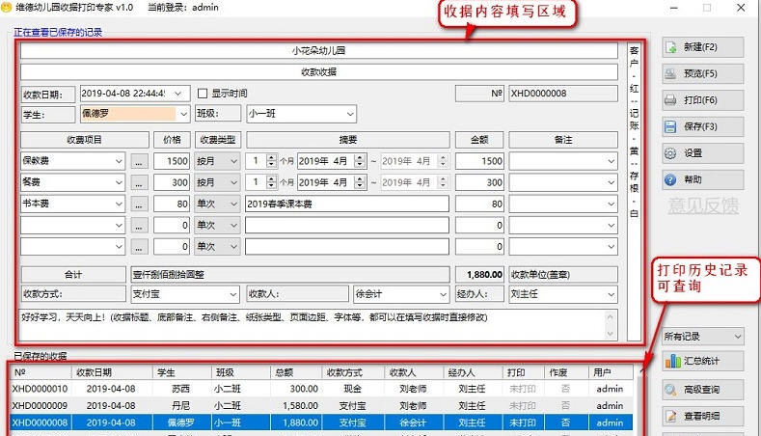Click the ... browse button beside 书本费
Viewport: 761px width, 436px height.
click(139, 204)
